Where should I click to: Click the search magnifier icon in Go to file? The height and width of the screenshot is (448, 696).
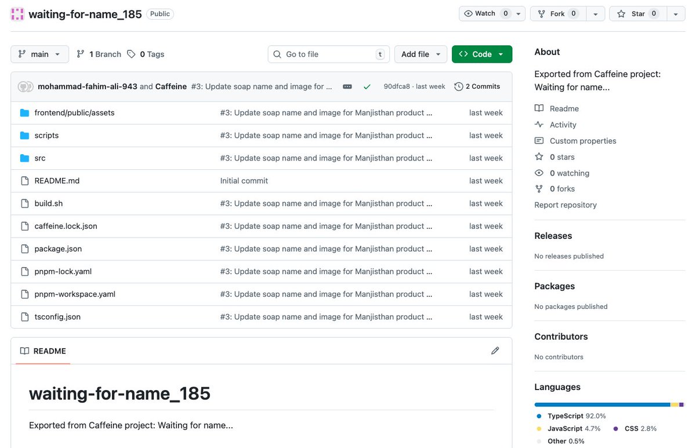click(x=277, y=54)
